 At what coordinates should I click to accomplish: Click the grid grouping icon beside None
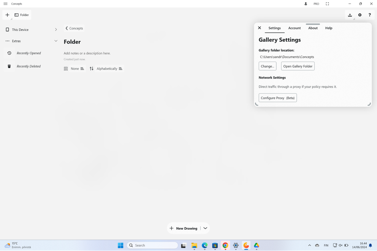click(66, 68)
